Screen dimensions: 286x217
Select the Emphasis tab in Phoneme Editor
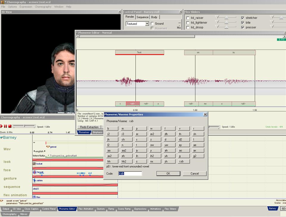[98, 132]
